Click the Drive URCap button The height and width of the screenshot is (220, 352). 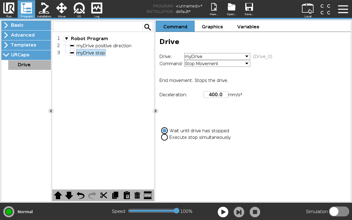(x=29, y=65)
